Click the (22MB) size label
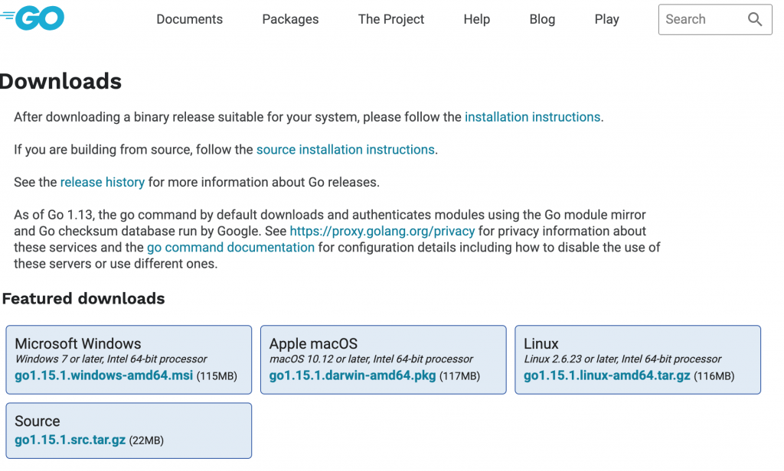Image resolution: width=784 pixels, height=471 pixels. (x=146, y=440)
